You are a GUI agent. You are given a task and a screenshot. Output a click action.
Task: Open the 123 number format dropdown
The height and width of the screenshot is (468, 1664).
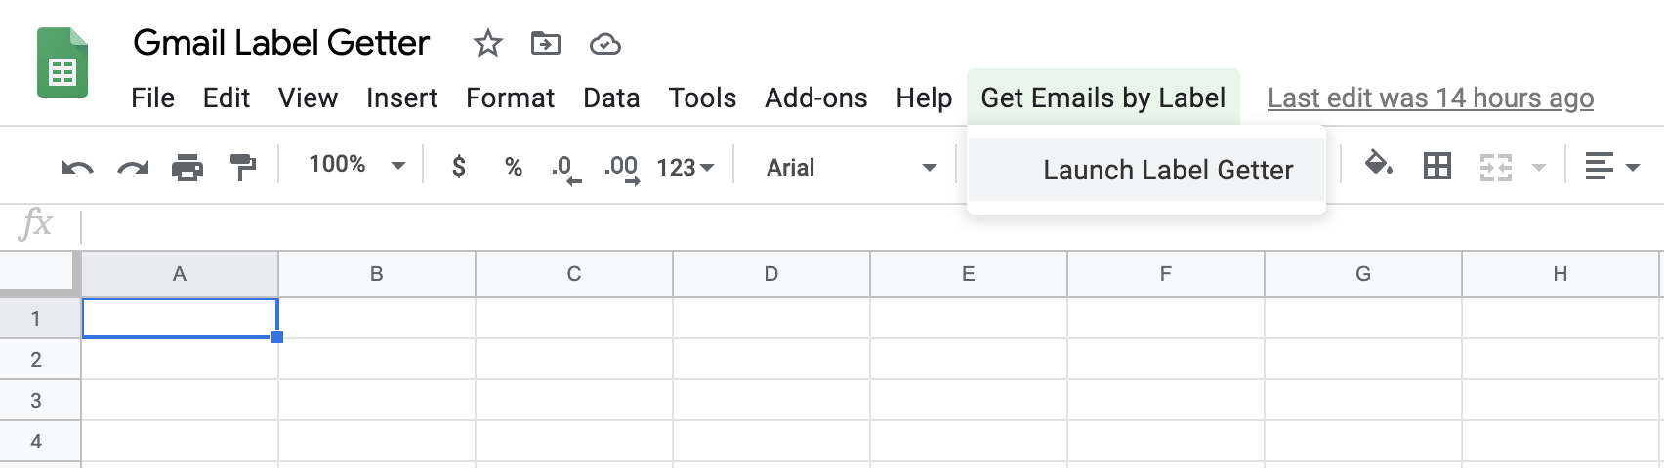686,168
